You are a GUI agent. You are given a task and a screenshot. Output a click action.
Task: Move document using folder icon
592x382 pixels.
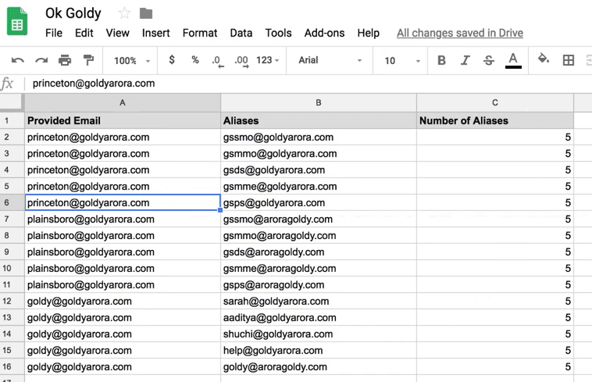tap(146, 13)
